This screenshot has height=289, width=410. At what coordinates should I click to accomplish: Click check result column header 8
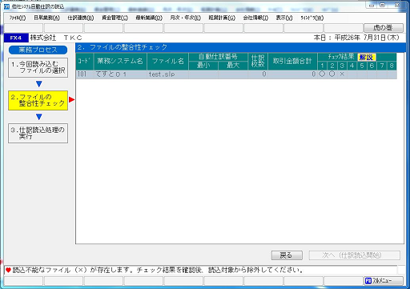click(x=392, y=66)
